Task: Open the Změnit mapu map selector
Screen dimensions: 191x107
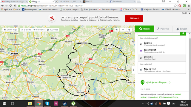Action: pyautogui.click(x=10, y=30)
